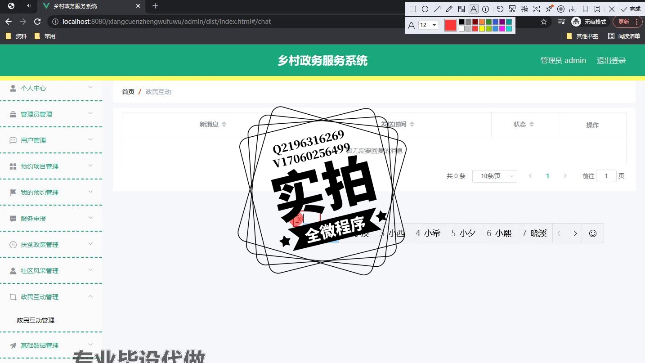This screenshot has height=363, width=645.
Task: Open 其他书签 bookmarks folder
Action: (582, 36)
